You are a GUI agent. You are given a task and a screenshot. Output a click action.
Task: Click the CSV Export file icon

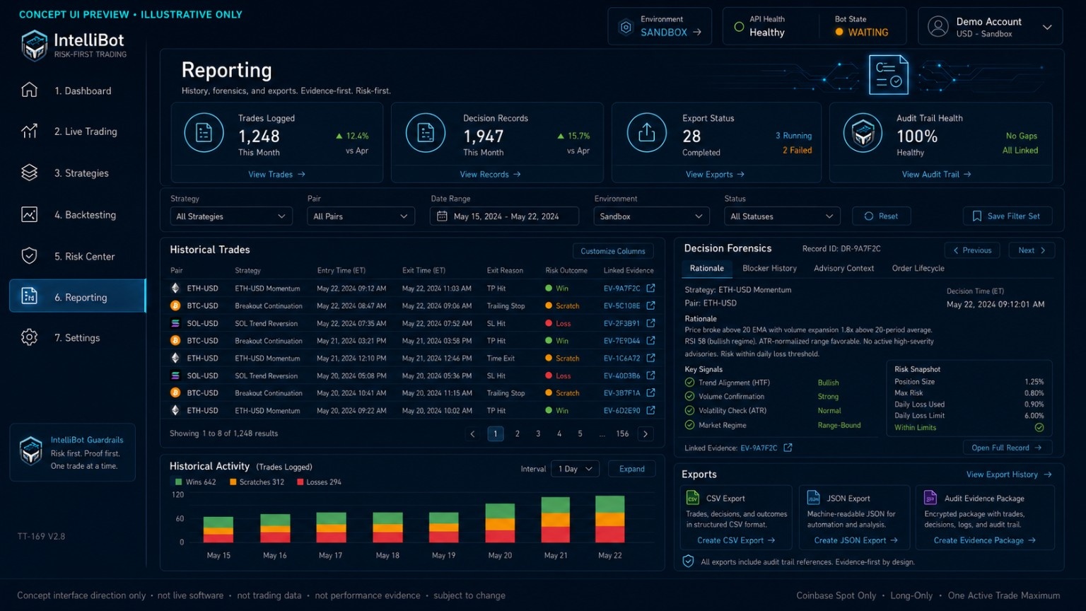[x=693, y=498]
